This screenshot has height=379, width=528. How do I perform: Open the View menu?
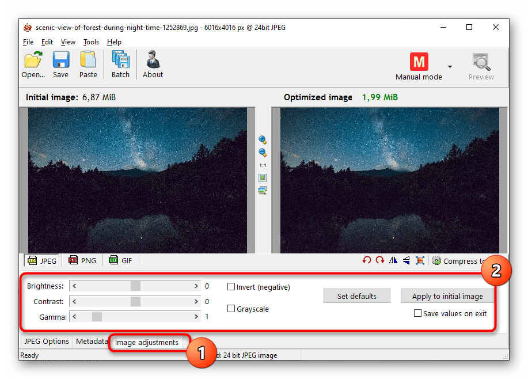pos(68,42)
